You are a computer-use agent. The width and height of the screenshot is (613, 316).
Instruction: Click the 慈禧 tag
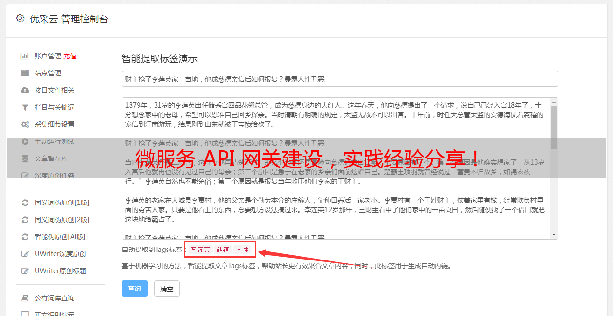point(223,250)
